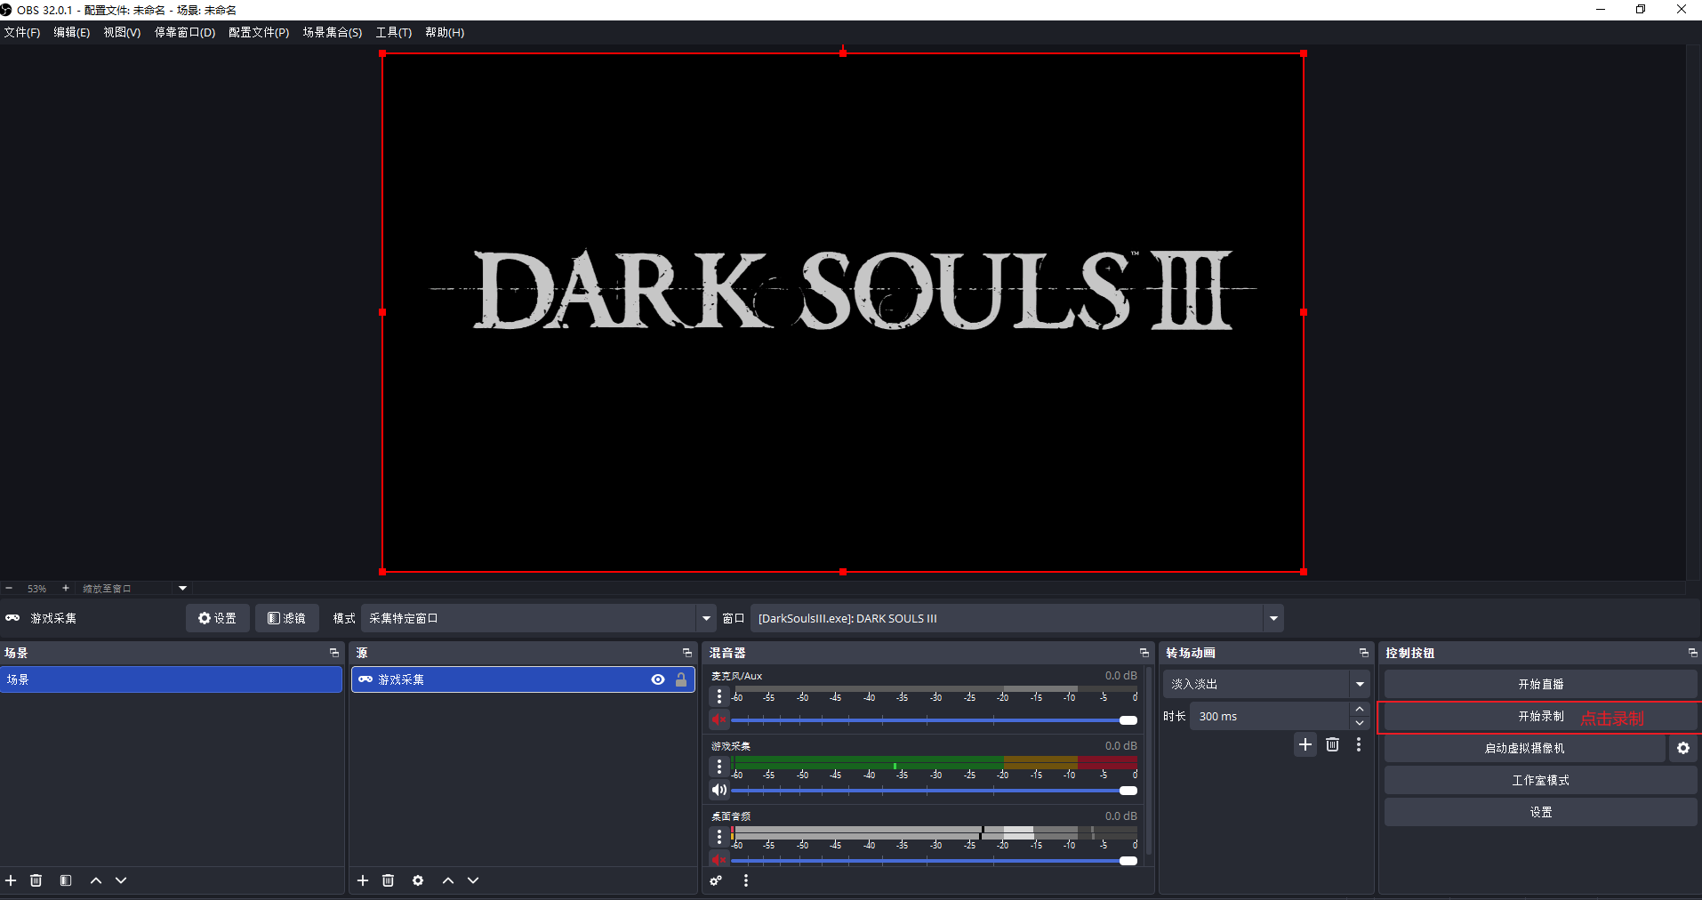Open the 工具(T) menu
Screen dimensions: 1702x900
click(x=393, y=32)
